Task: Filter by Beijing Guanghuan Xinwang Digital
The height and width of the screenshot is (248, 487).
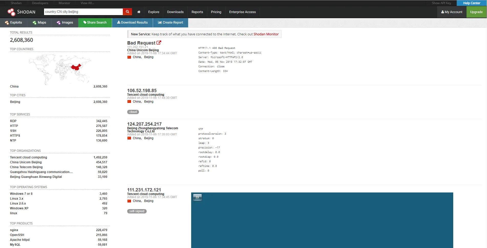Action: point(36,177)
